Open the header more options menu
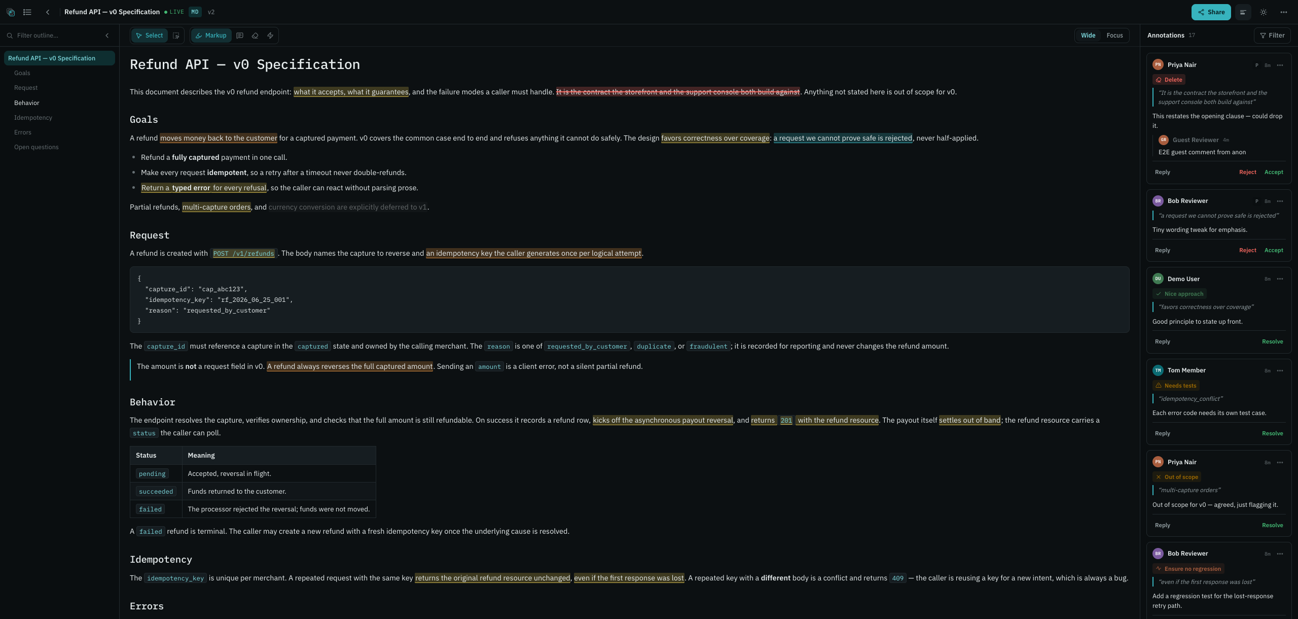 point(1284,12)
